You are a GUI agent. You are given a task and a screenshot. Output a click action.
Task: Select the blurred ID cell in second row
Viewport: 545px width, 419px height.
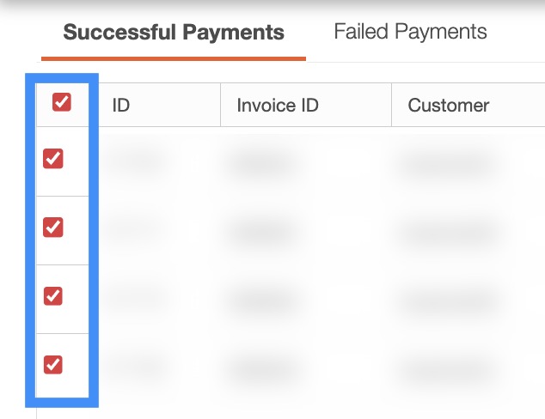coord(138,229)
